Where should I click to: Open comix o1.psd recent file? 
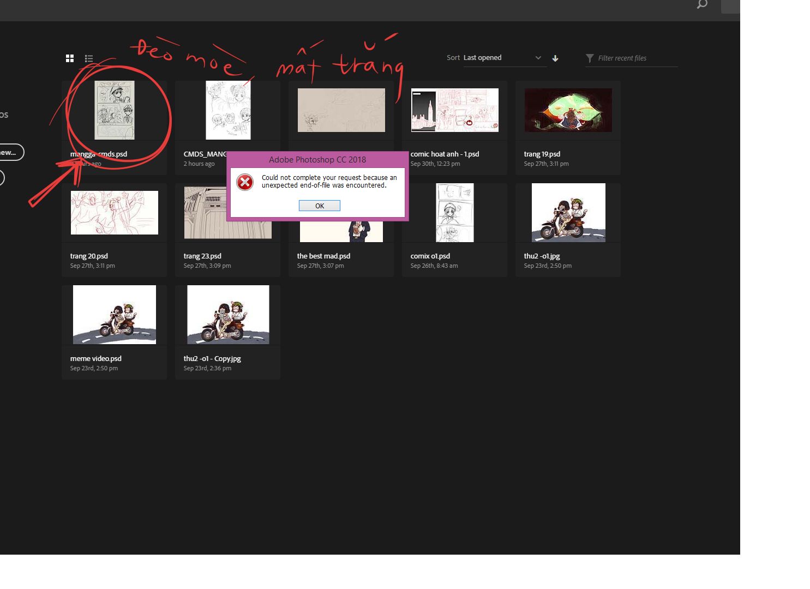click(x=454, y=213)
